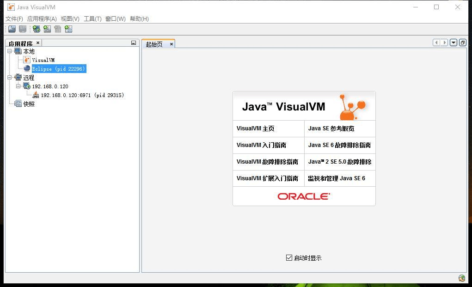Minimize the 应用程序 panel using its minimize icon
Image resolution: width=472 pixels, height=287 pixels.
pyautogui.click(x=133, y=43)
